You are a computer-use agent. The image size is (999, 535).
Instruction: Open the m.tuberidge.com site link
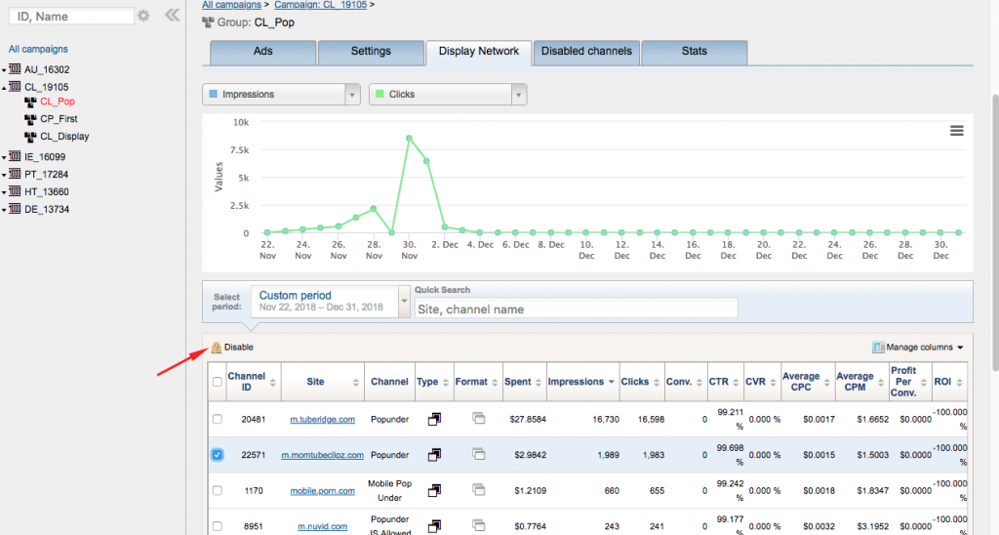[323, 419]
